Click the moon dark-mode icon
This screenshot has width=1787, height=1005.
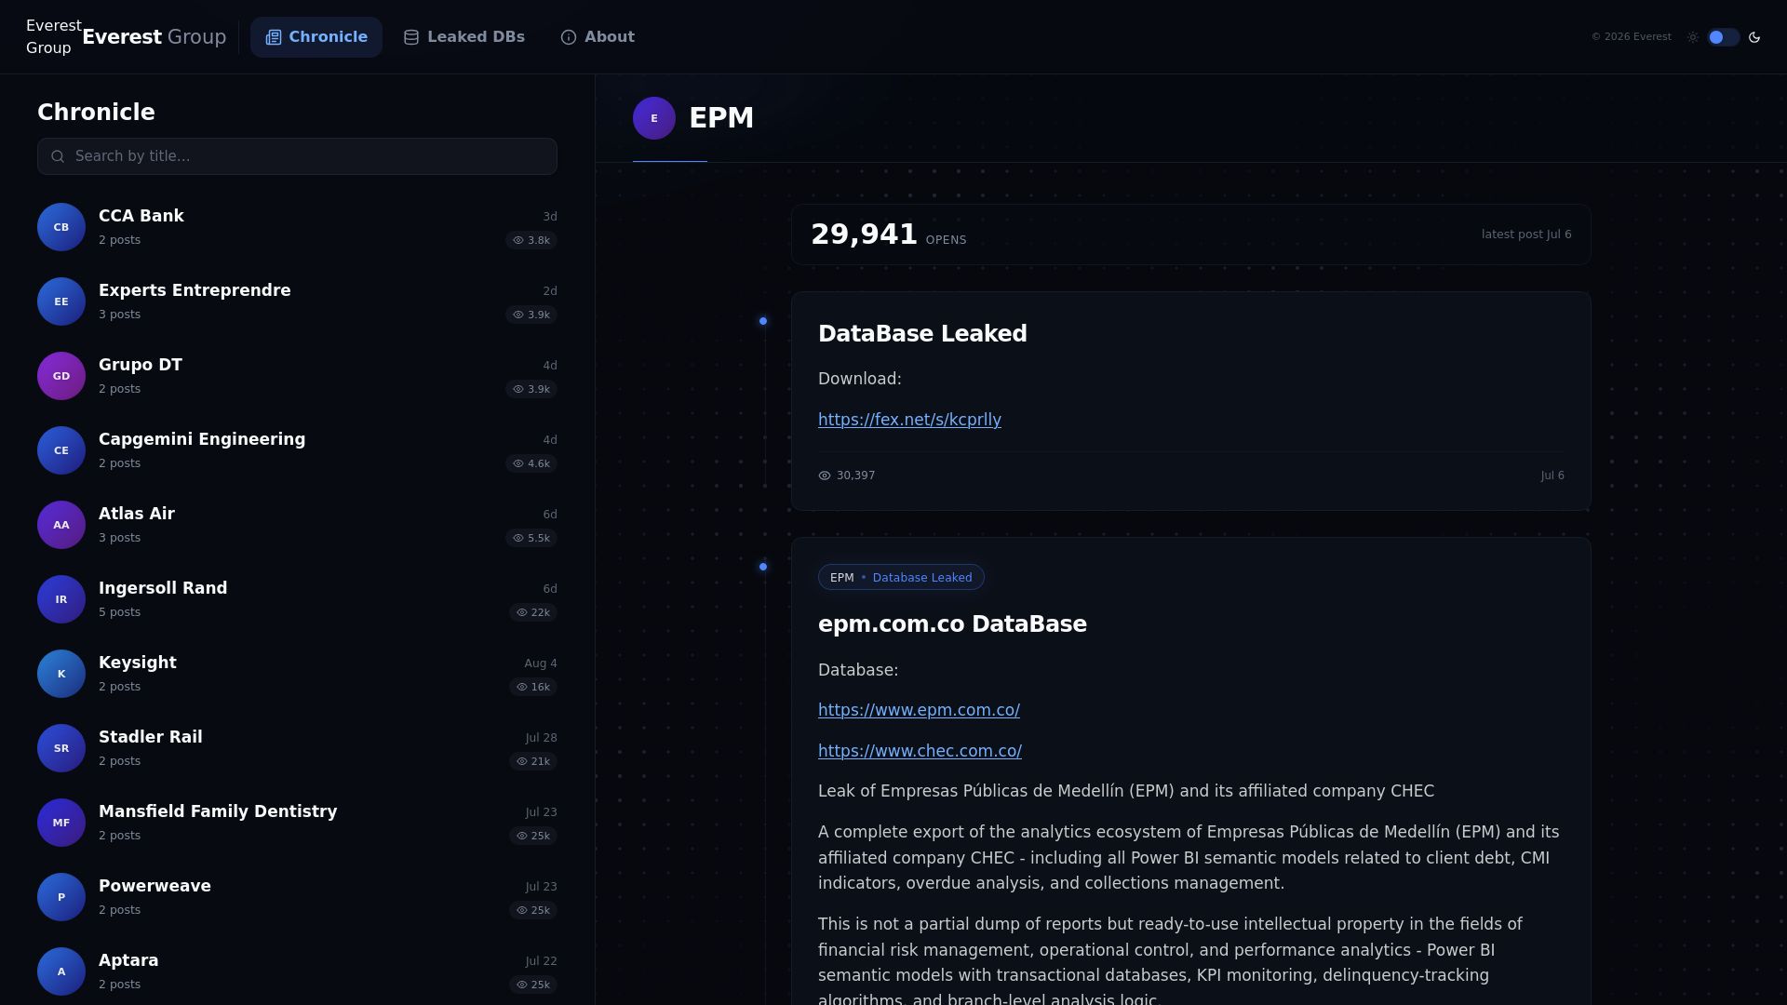click(x=1754, y=37)
